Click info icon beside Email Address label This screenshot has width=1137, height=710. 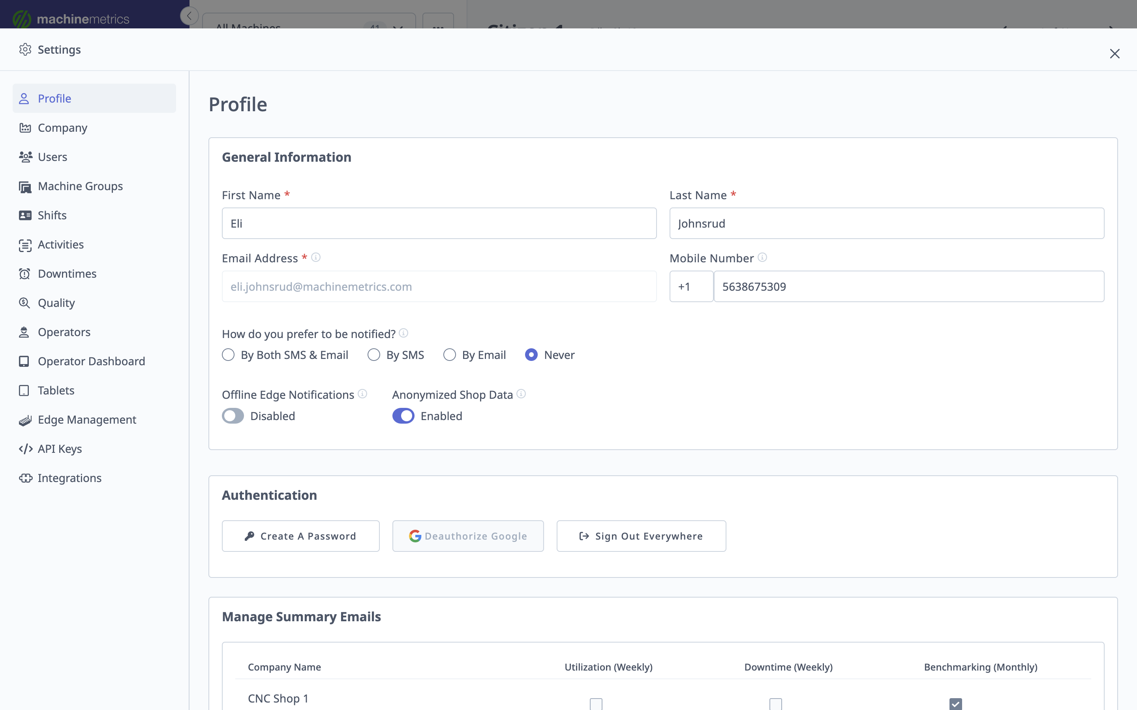pyautogui.click(x=316, y=257)
